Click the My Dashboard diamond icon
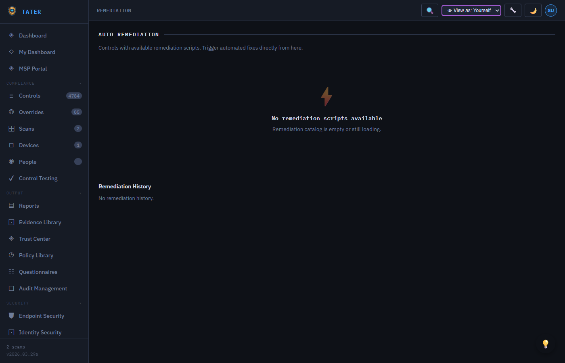The image size is (565, 363). (11, 52)
